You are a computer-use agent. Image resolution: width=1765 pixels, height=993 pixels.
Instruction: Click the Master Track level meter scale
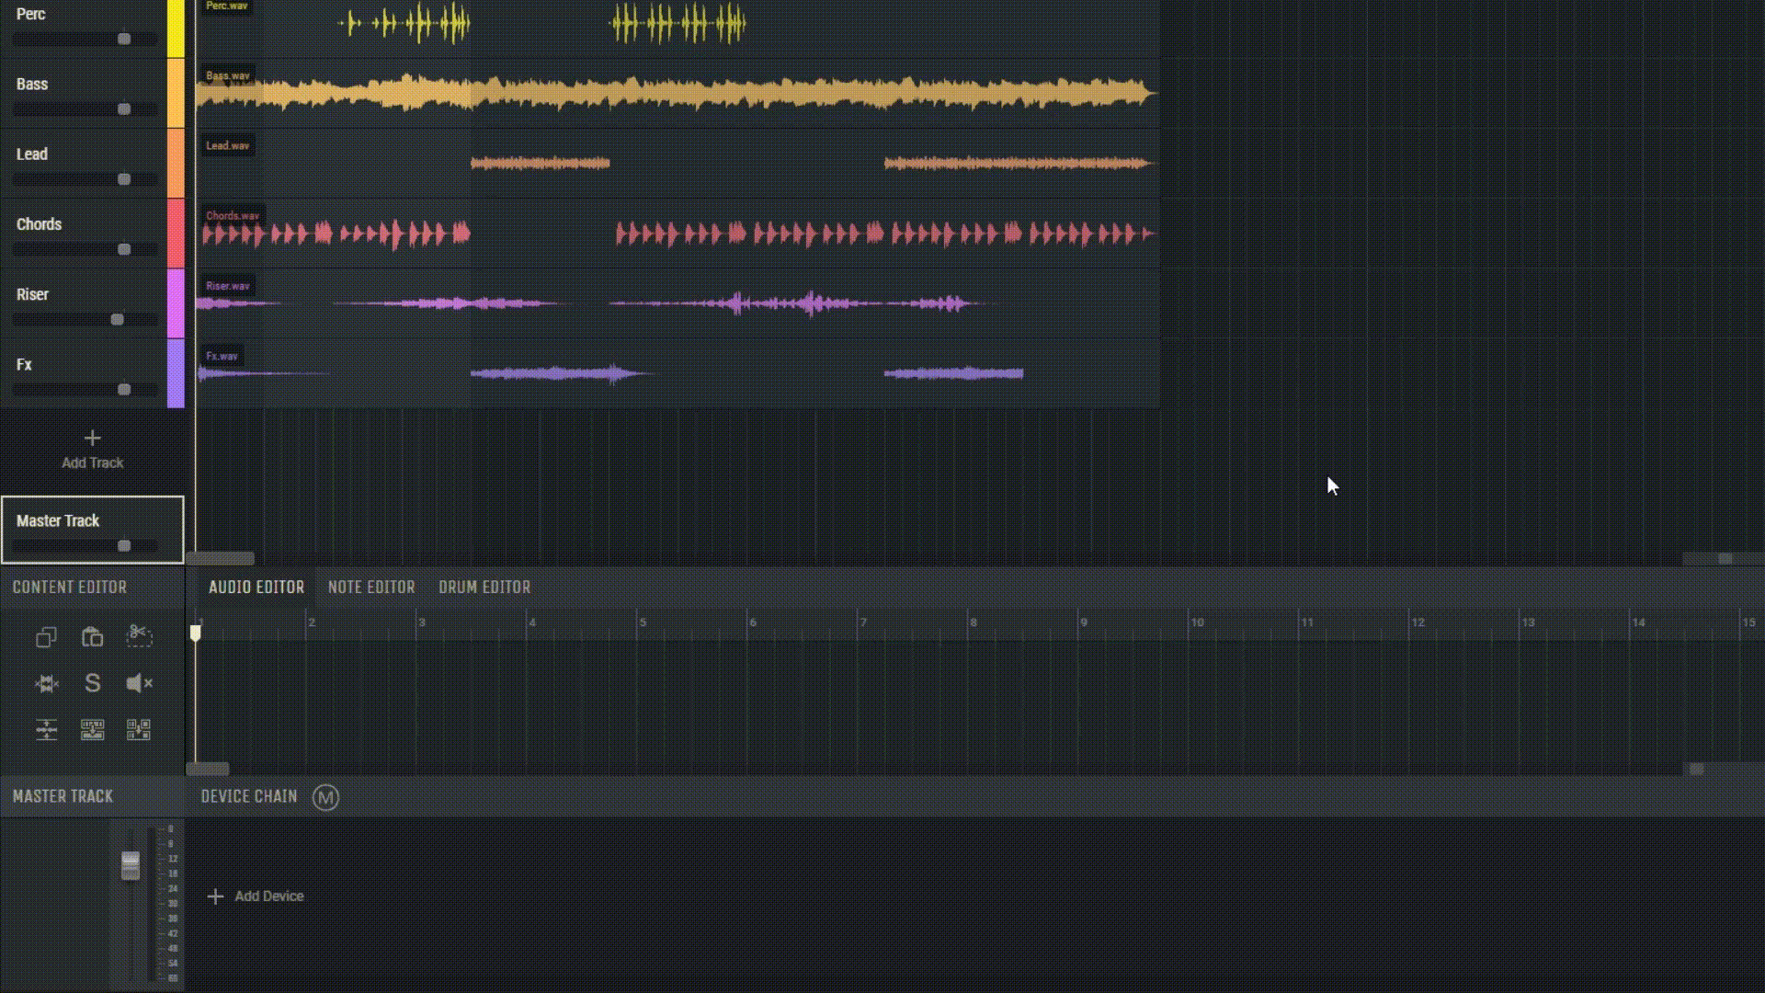[x=170, y=903]
